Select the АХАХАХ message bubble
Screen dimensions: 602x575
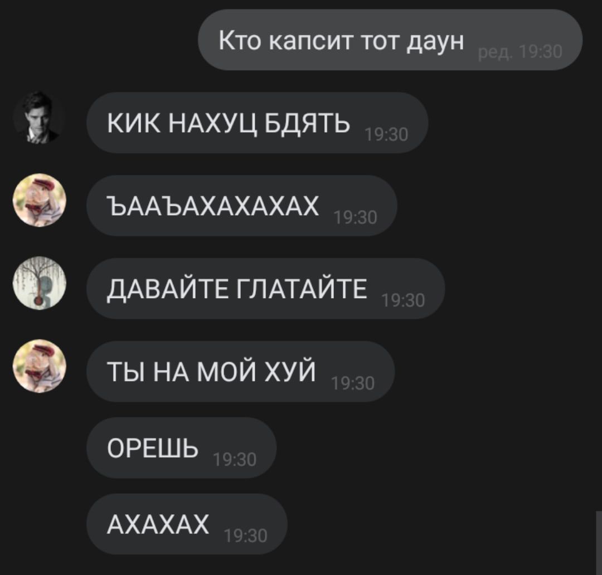click(x=187, y=524)
